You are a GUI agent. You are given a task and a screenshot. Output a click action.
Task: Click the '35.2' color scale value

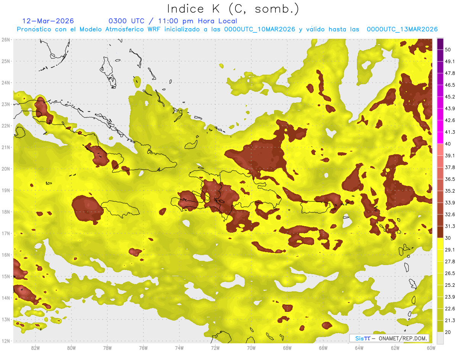click(450, 191)
